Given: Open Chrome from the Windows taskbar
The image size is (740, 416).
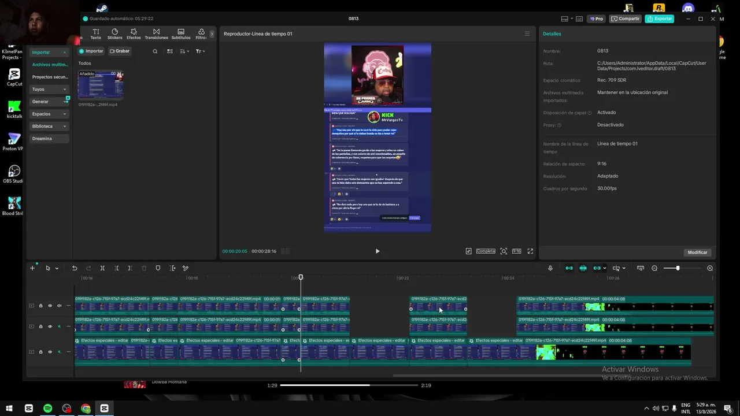Looking at the screenshot, I should (x=86, y=408).
